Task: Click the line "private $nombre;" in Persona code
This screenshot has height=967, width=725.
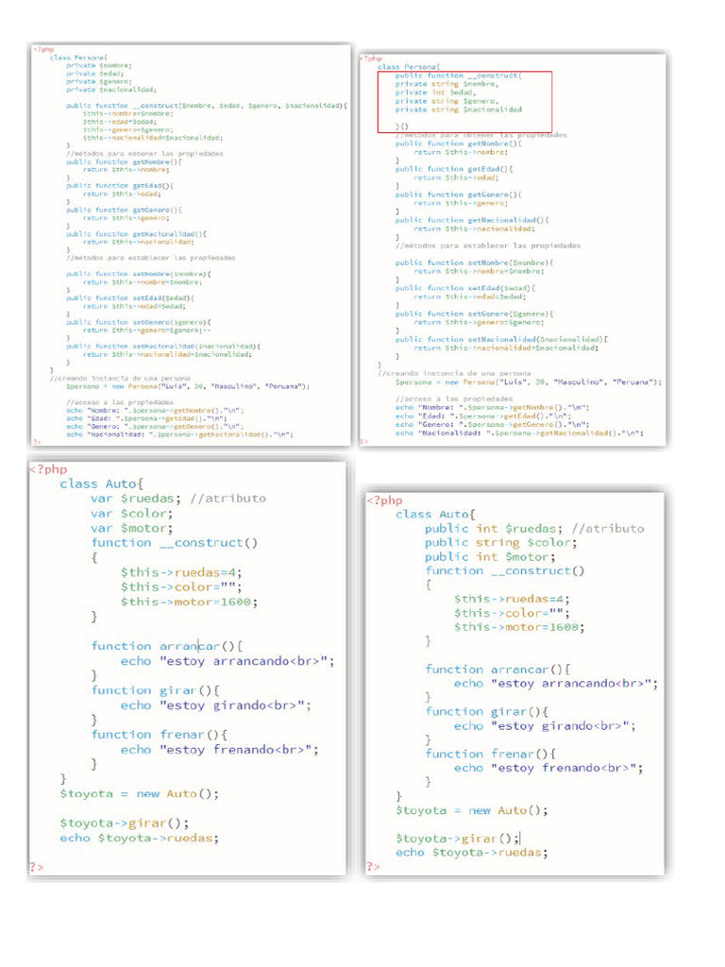Action: (98, 65)
